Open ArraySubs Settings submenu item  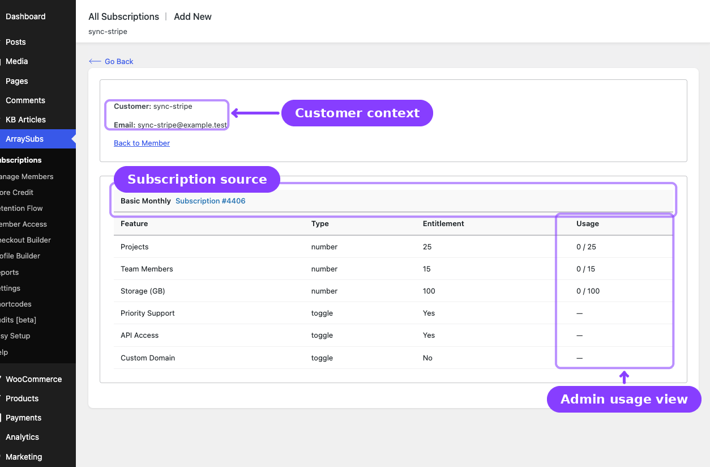pos(10,288)
